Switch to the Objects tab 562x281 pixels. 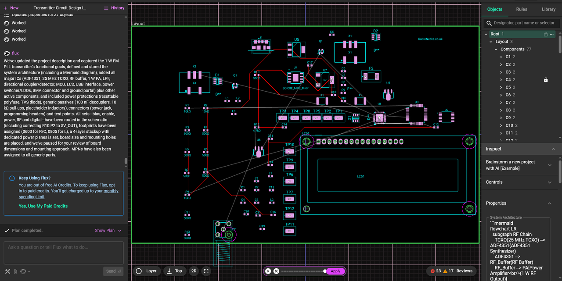click(495, 9)
